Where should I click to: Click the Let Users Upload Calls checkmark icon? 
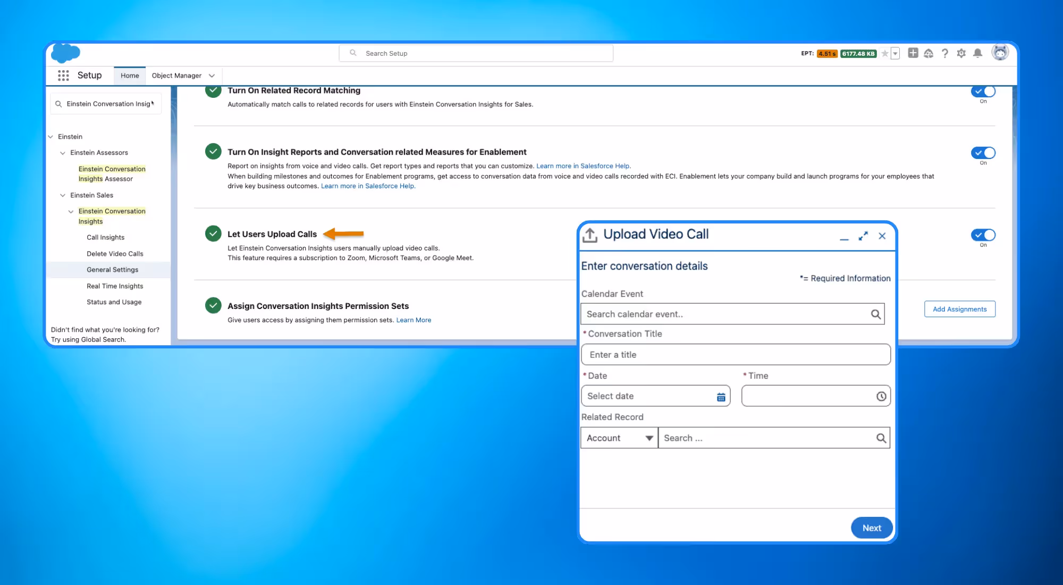[x=213, y=233]
